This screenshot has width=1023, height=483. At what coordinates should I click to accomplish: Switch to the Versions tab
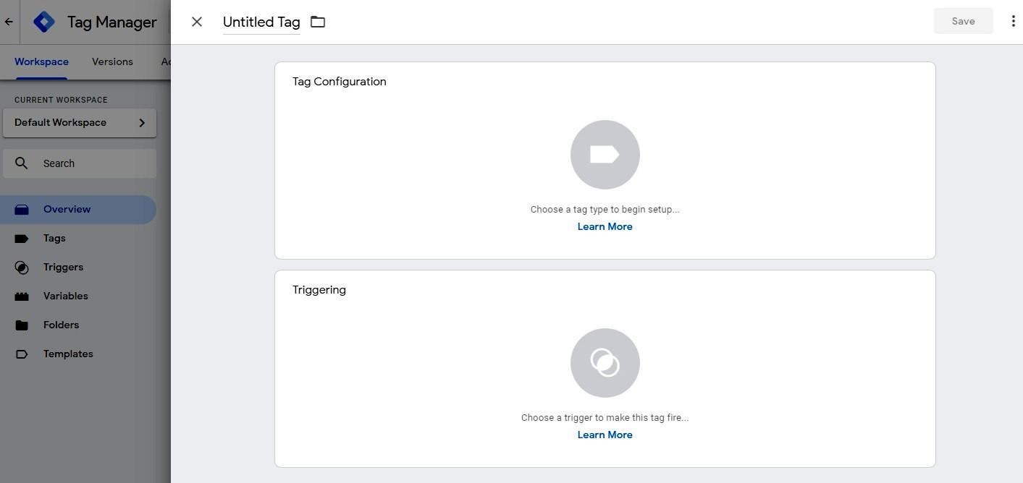click(x=111, y=61)
